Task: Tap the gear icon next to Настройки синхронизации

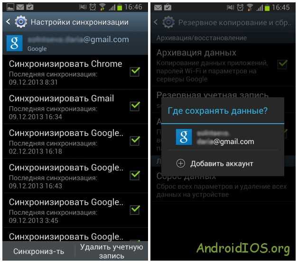Action: 21,22
